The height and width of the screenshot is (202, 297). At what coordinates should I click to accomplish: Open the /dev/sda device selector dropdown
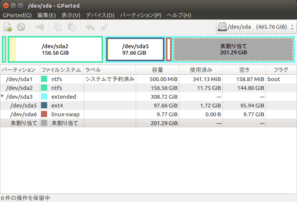click(x=256, y=27)
